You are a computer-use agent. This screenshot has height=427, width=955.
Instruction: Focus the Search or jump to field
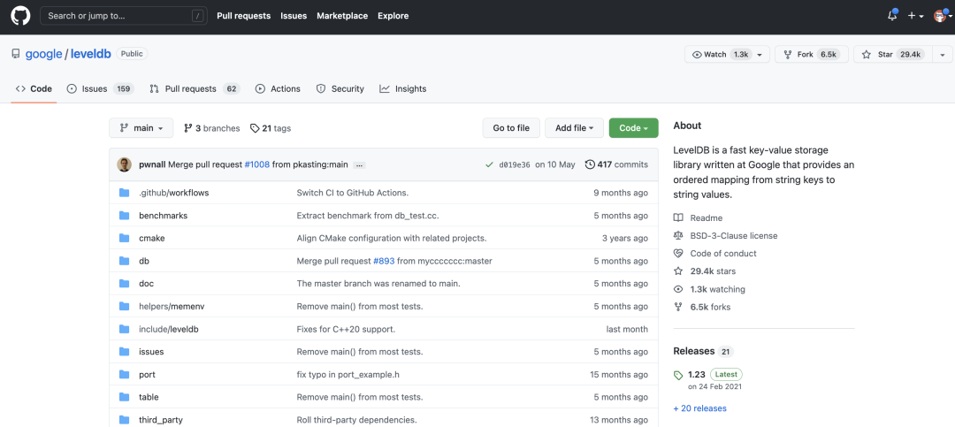115,16
